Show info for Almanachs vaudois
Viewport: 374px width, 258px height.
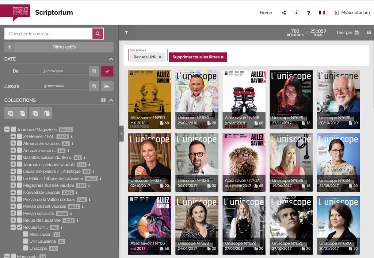tap(73, 144)
